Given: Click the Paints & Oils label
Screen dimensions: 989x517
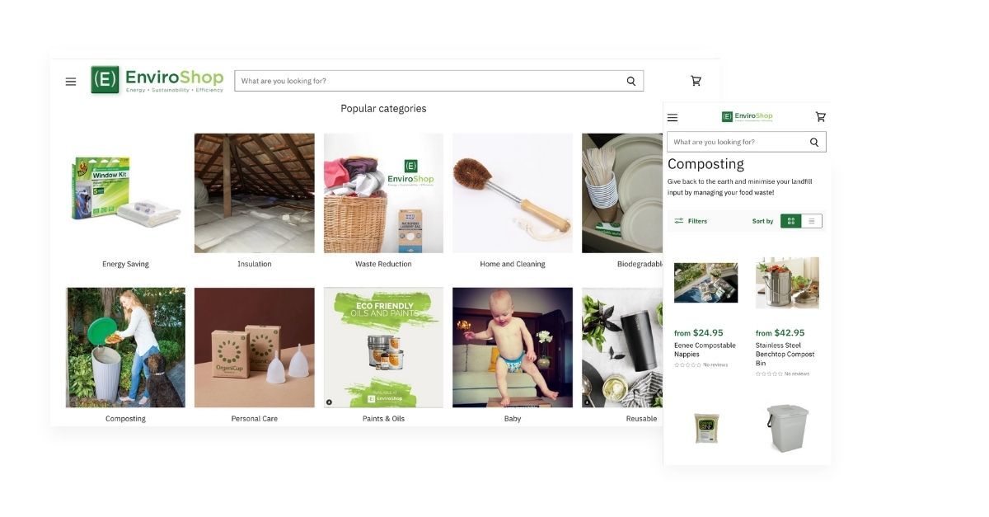Looking at the screenshot, I should click(383, 419).
